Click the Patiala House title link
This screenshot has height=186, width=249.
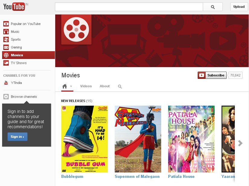(181, 176)
